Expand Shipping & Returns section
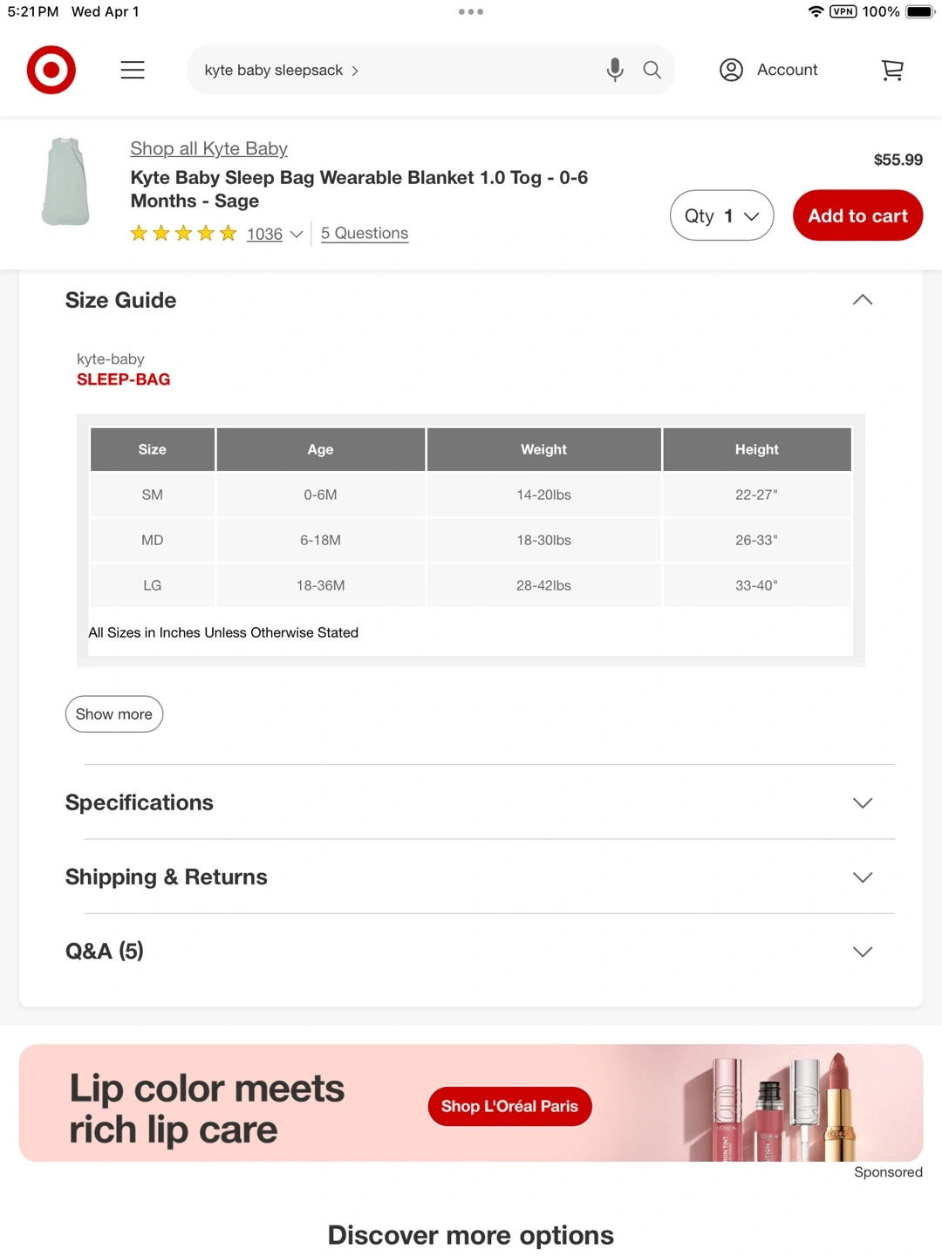 click(x=862, y=877)
